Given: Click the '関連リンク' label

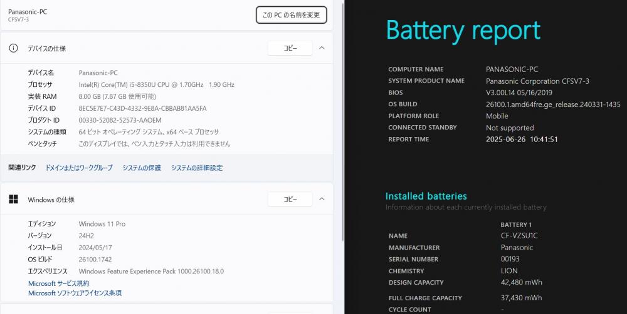Looking at the screenshot, I should point(22,168).
